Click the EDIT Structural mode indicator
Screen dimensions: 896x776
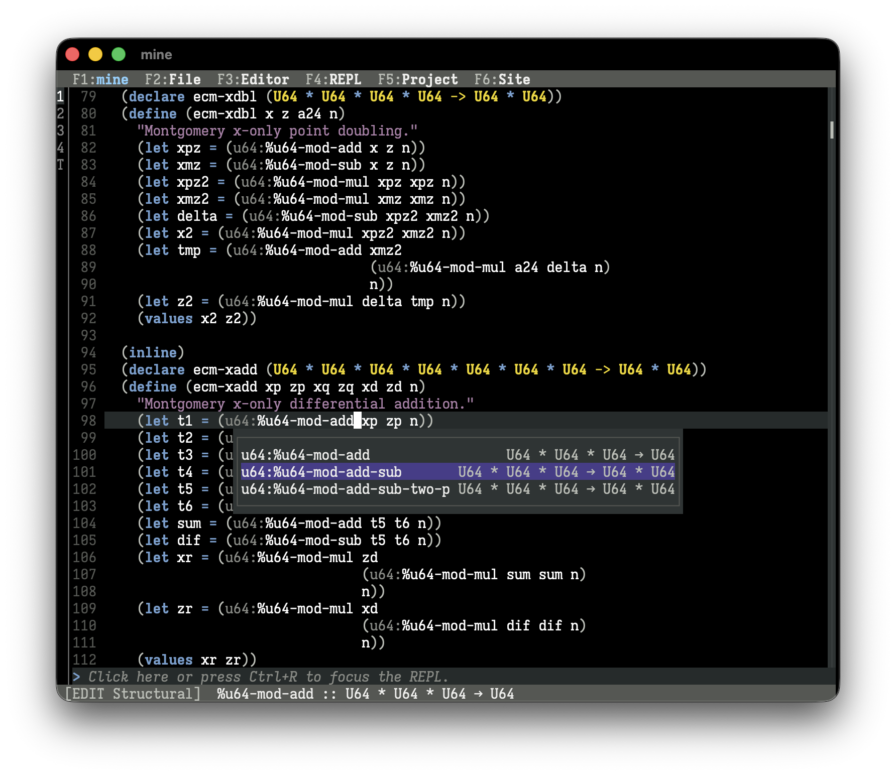[133, 694]
